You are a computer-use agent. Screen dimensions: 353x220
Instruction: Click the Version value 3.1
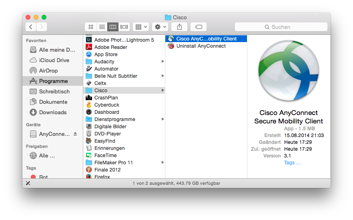(x=287, y=156)
